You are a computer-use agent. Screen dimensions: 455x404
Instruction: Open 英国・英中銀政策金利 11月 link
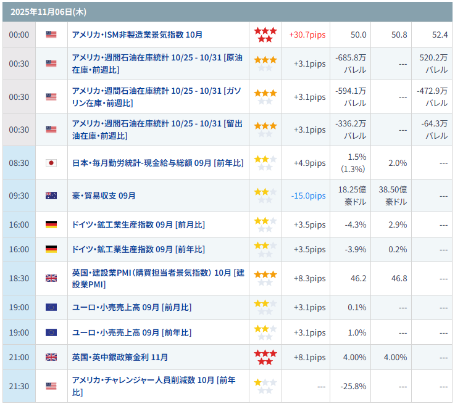120,357
